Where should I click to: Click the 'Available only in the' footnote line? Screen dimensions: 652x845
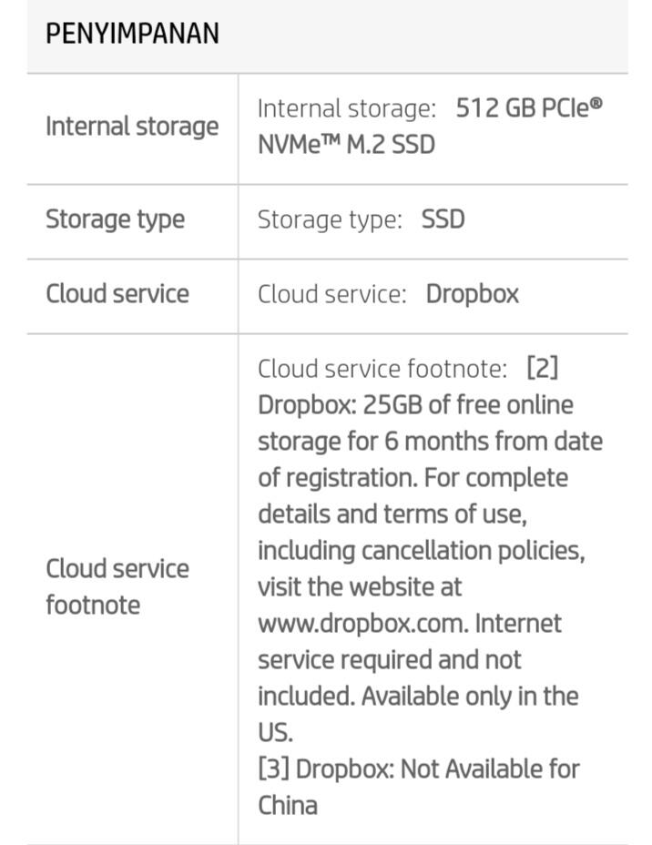click(470, 697)
